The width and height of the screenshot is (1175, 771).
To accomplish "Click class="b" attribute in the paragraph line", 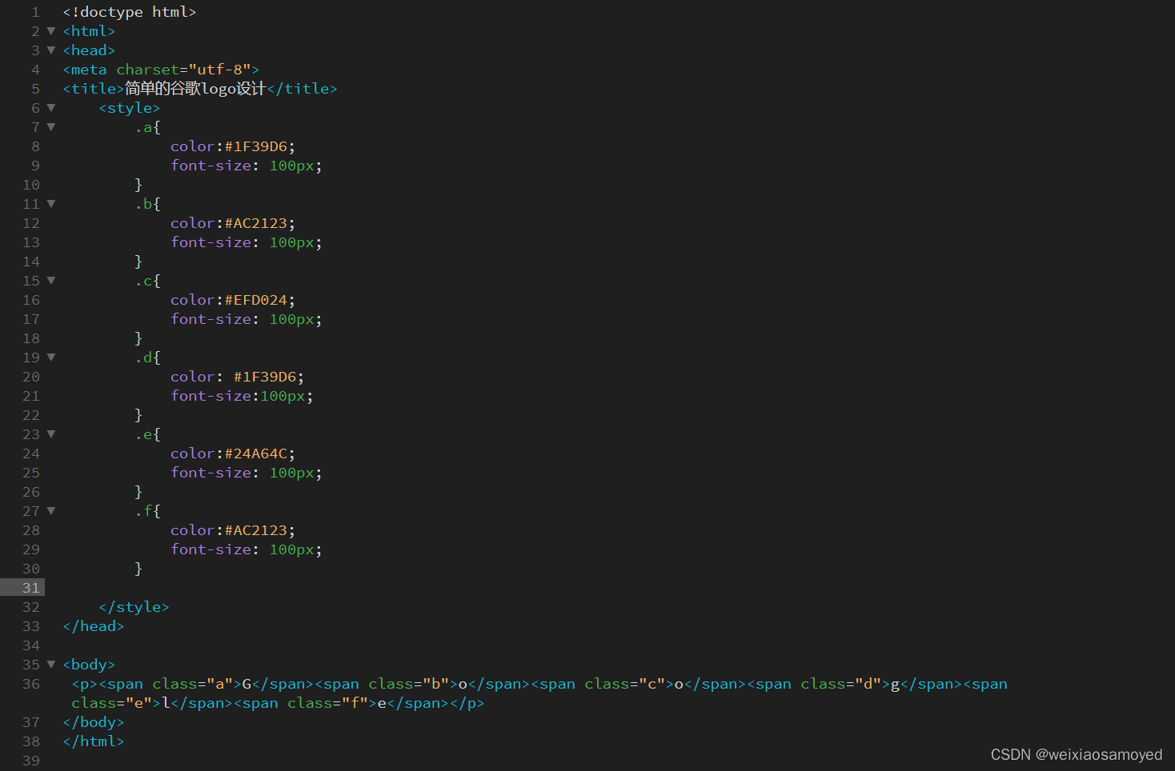I will pyautogui.click(x=408, y=684).
